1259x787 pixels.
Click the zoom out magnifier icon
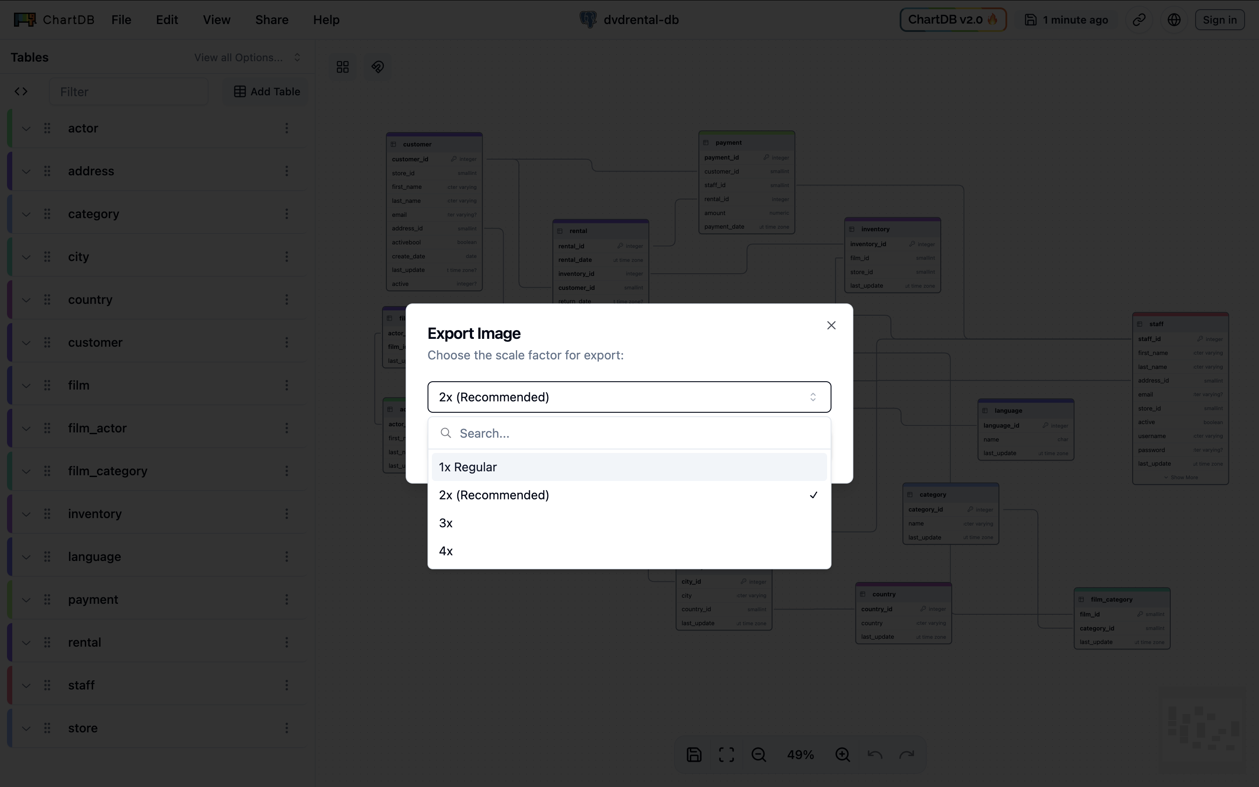pos(758,754)
